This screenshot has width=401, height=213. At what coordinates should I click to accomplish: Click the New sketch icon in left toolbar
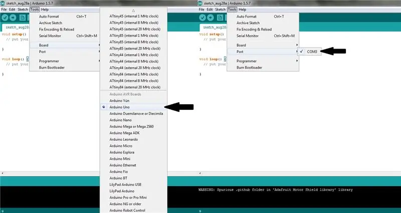tap(23, 18)
